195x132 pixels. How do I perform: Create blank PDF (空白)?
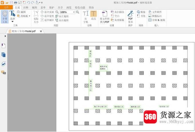pos(115,16)
